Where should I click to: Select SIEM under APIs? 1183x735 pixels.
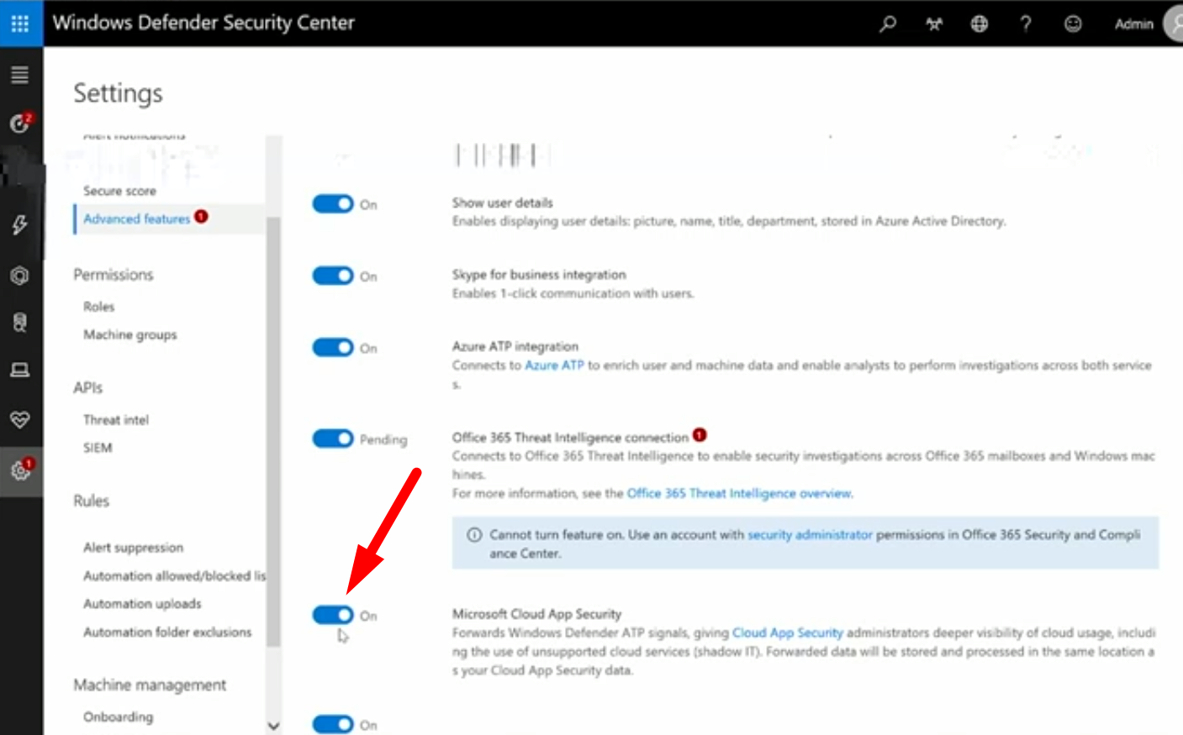pyautogui.click(x=98, y=448)
